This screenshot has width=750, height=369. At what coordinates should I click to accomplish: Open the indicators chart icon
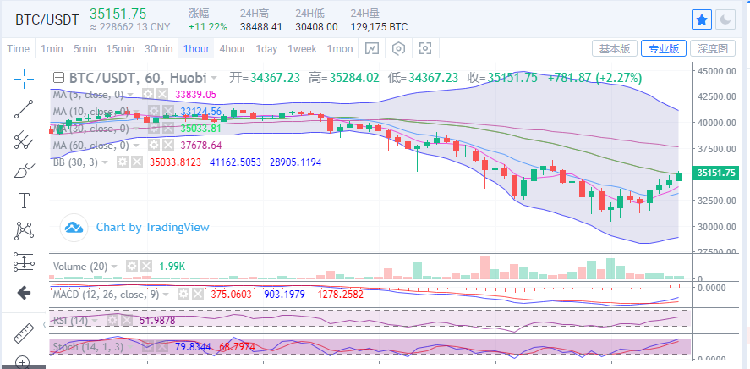point(372,48)
